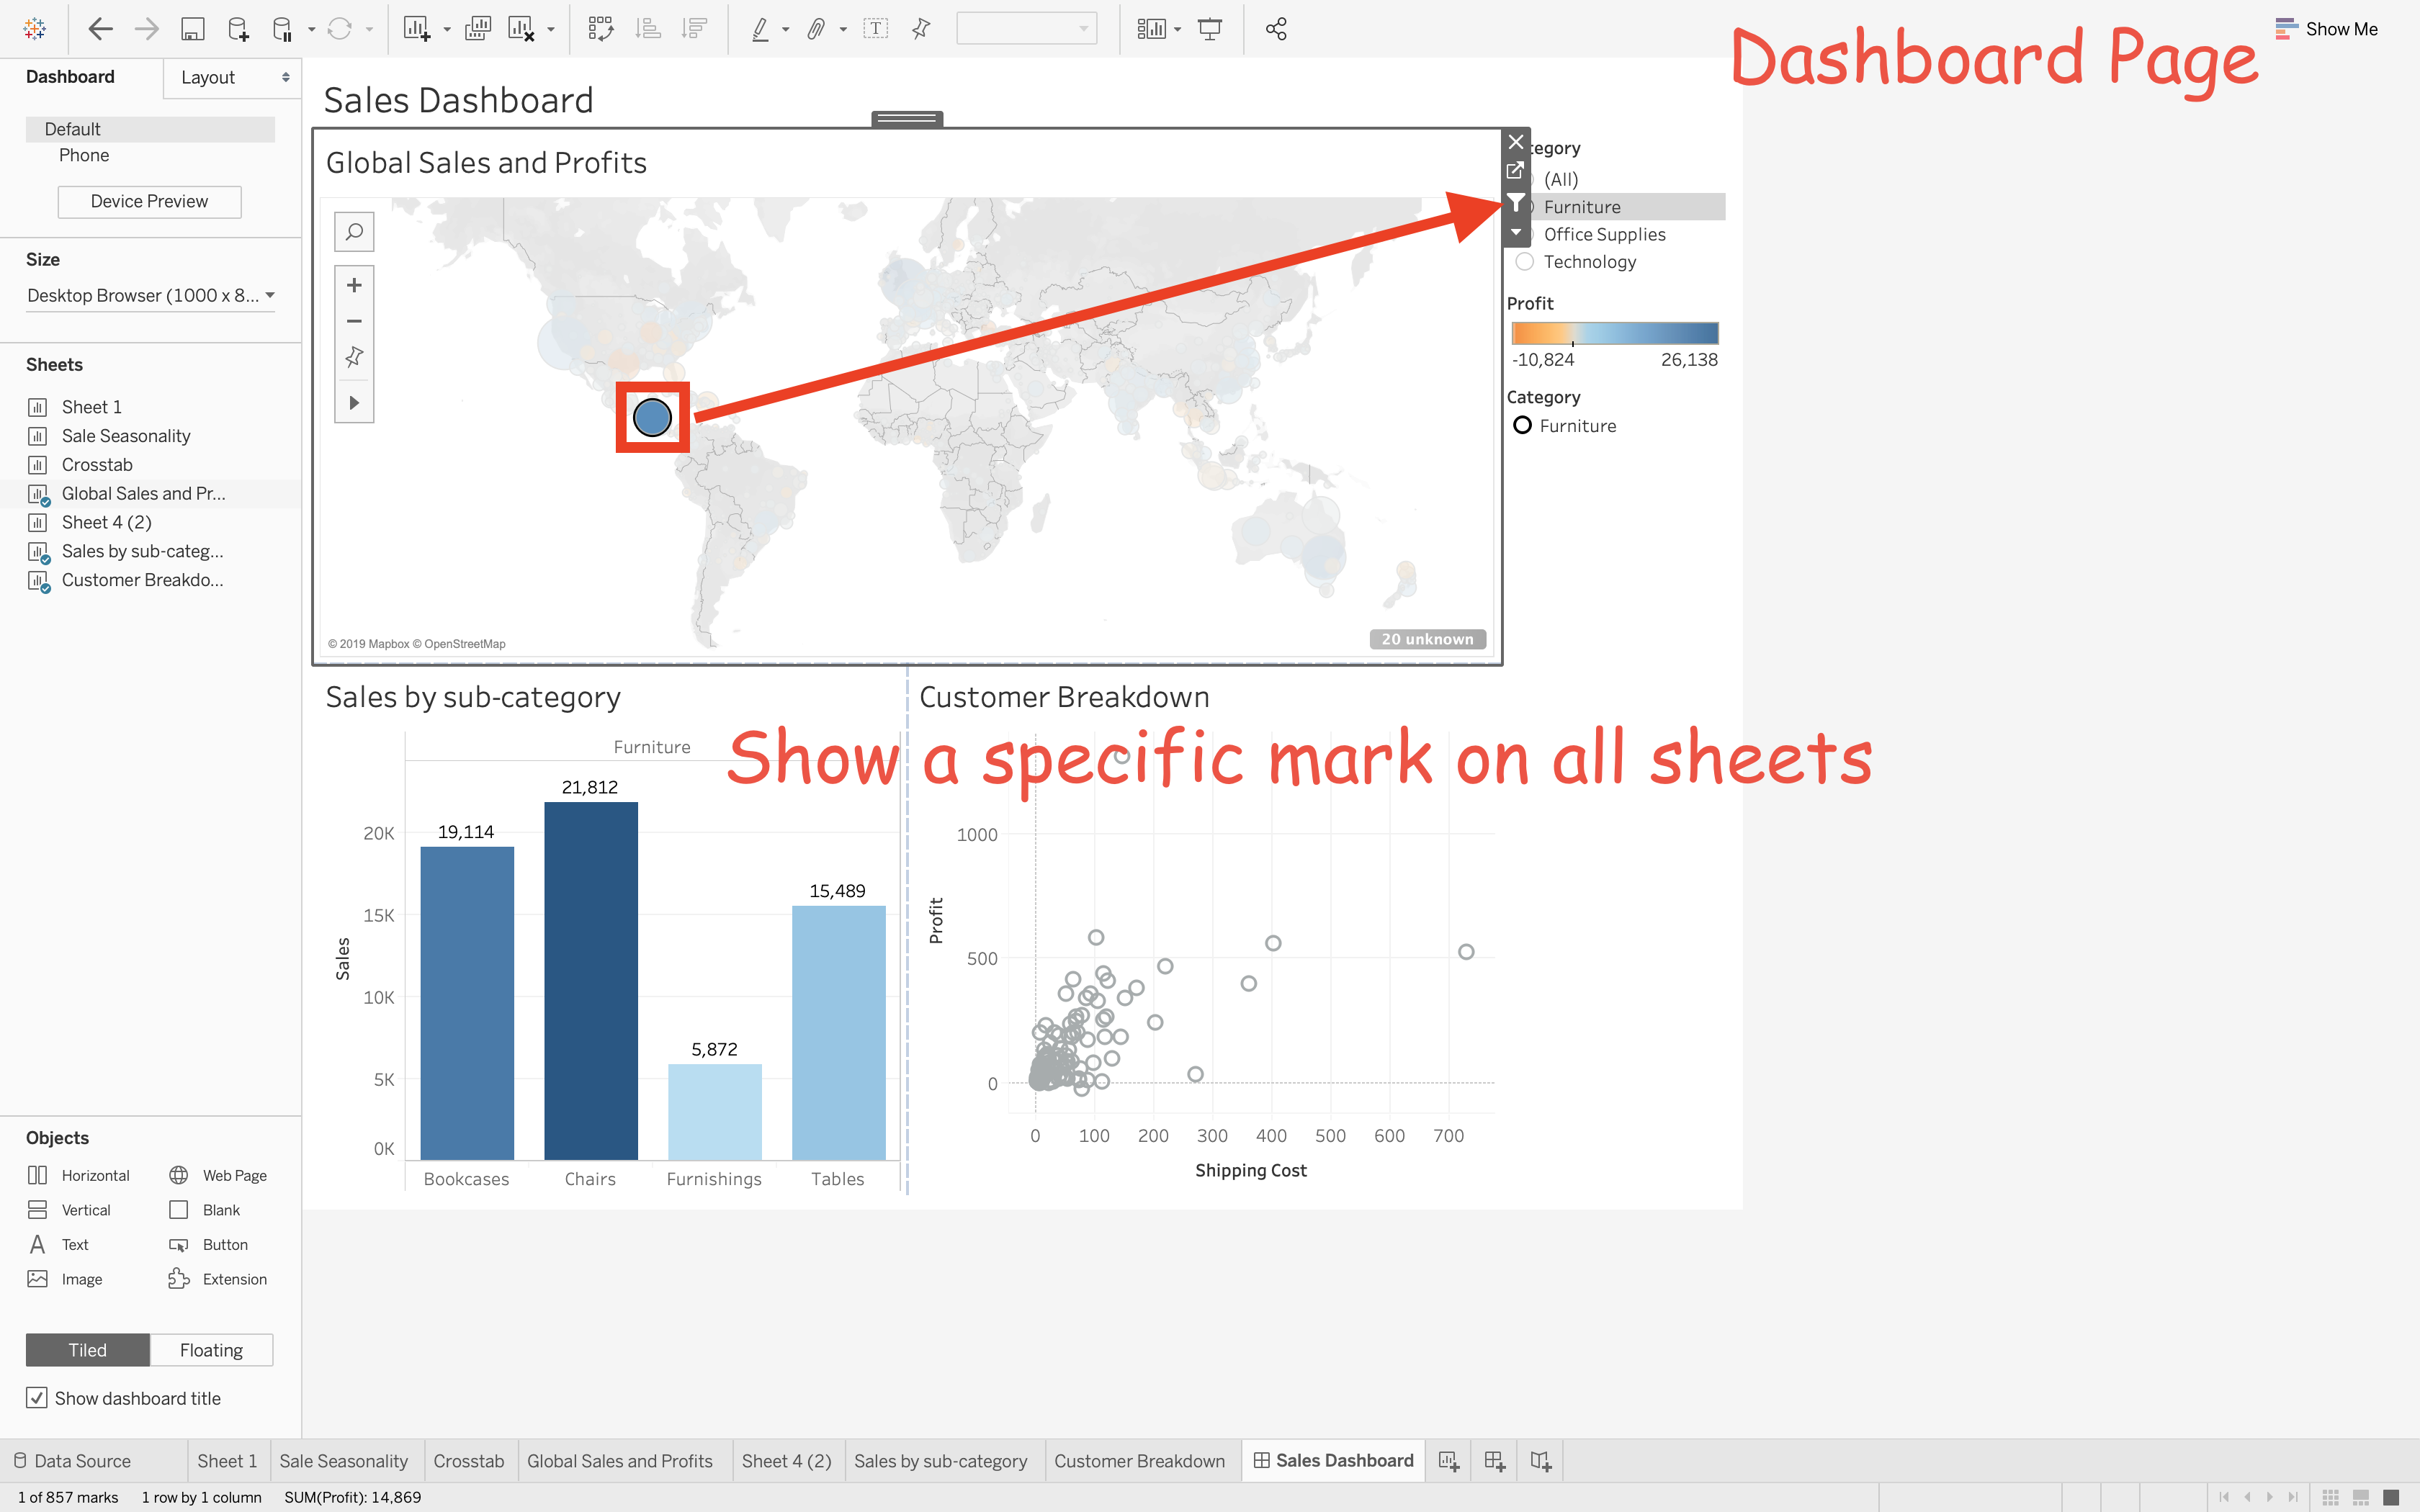Select the Office Supplies category option
2420x1512 pixels.
1604,234
